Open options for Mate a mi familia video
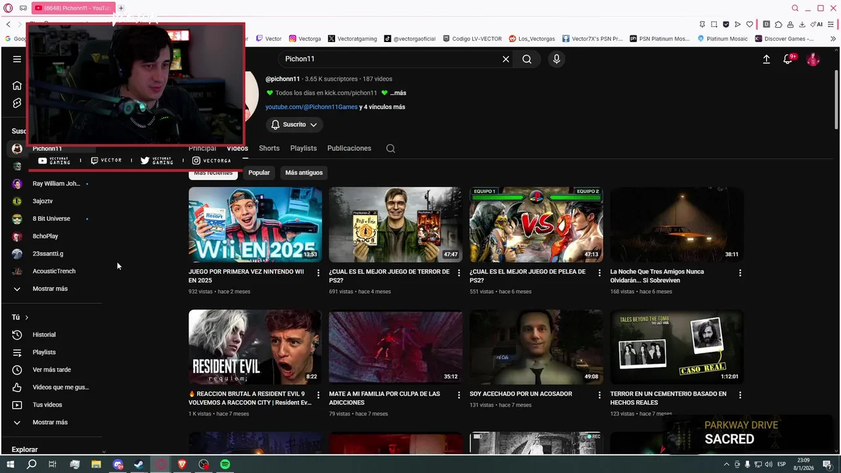The width and height of the screenshot is (841, 473). 459,395
